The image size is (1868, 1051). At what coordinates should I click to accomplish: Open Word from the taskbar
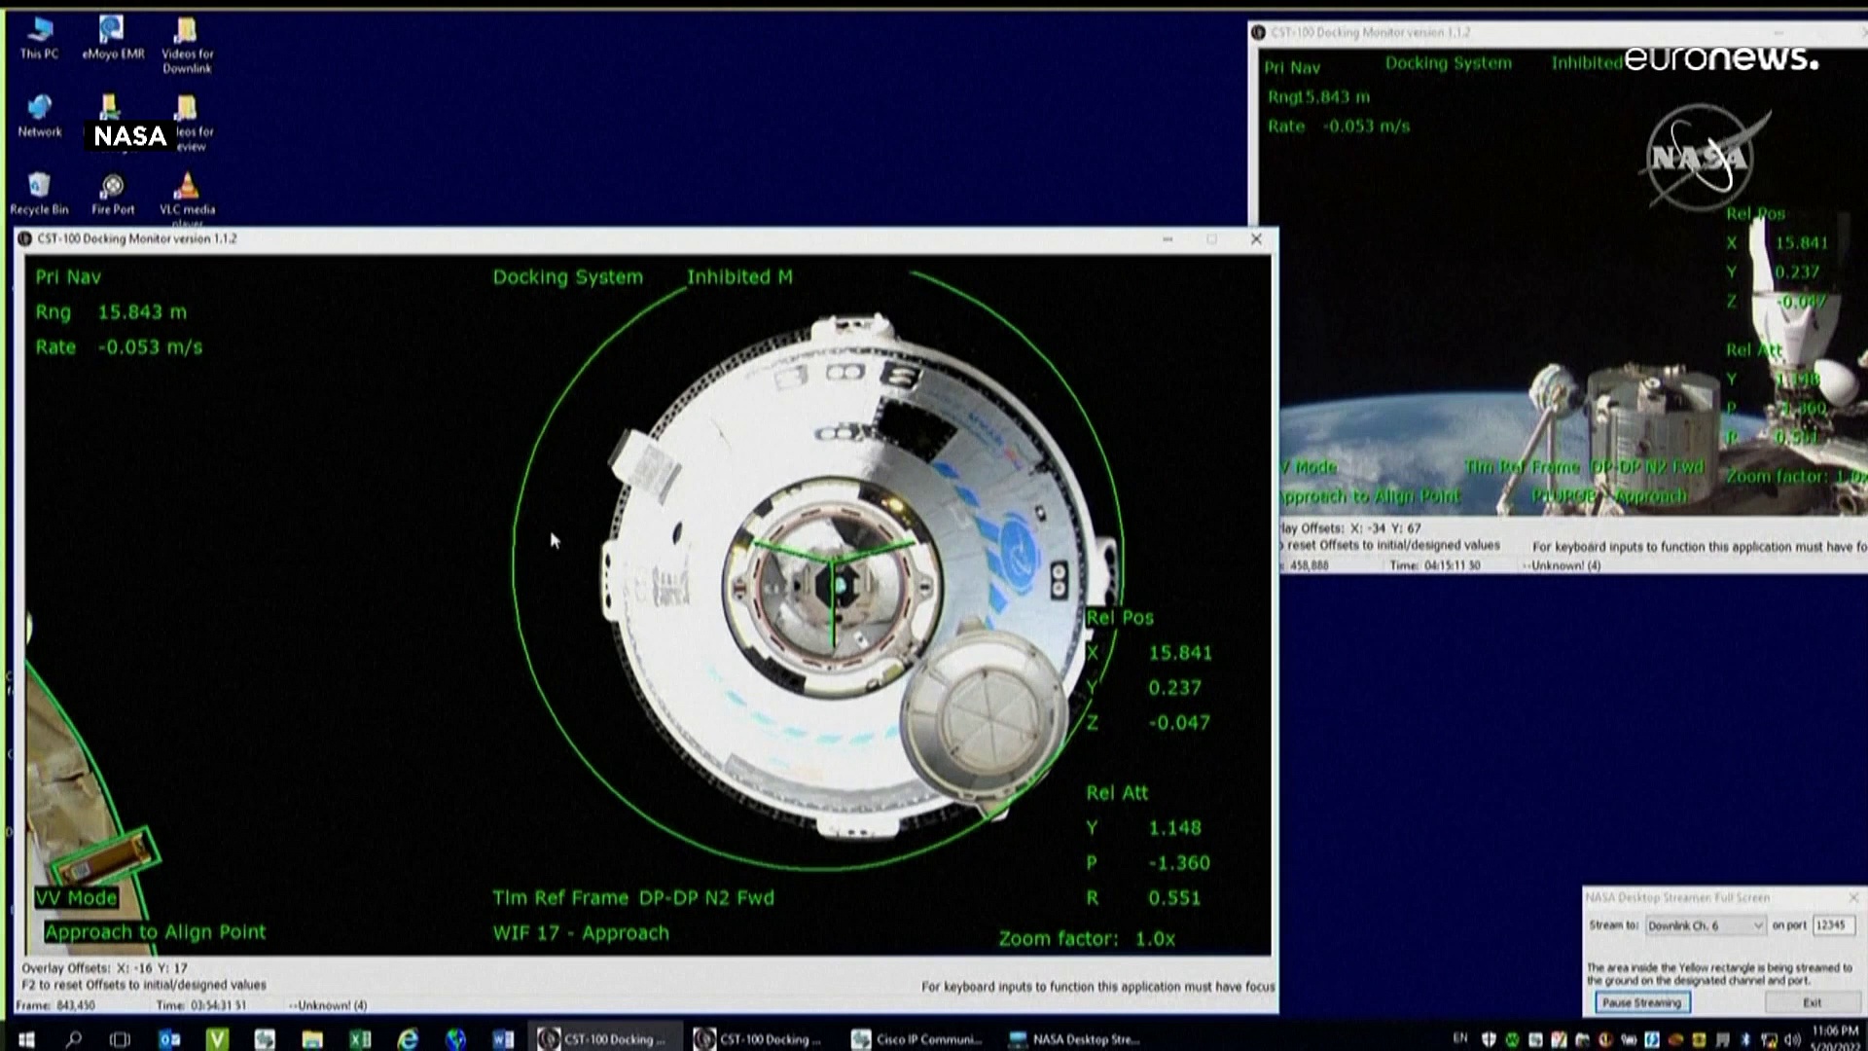(502, 1039)
